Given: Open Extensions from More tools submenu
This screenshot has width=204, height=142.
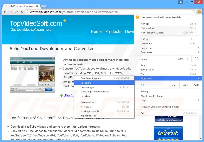Looking at the screenshot, I should [104, 83].
